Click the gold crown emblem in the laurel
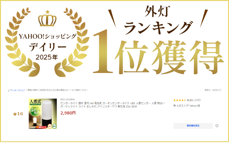The image size is (229, 149). (47, 20)
